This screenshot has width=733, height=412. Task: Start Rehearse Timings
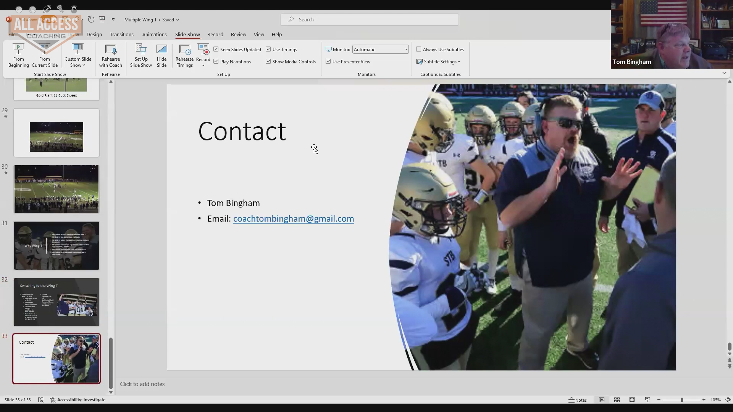tap(184, 56)
